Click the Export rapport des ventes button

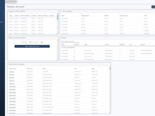tap(32, 46)
